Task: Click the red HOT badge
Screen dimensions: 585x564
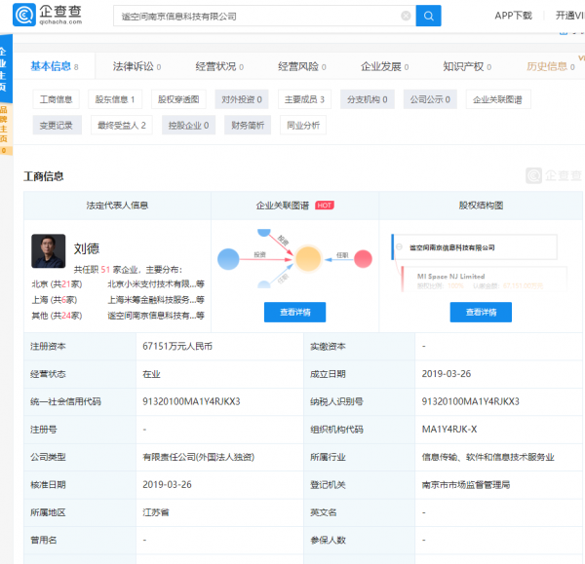Action: pyautogui.click(x=325, y=206)
